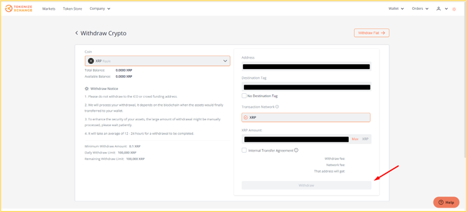
Task: Click the Internal Transfer Agreement info icon
Action: pyautogui.click(x=296, y=150)
